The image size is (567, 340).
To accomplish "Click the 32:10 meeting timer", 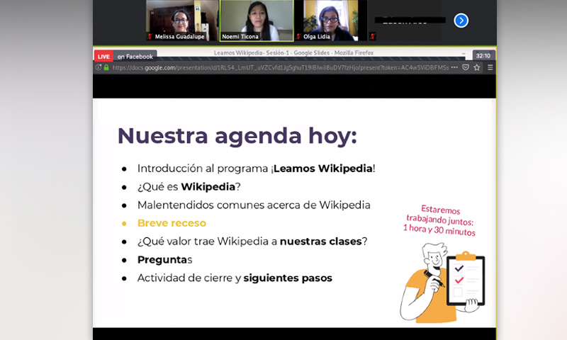I will click(x=483, y=56).
